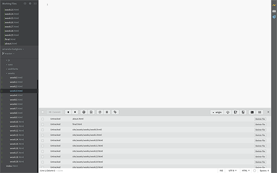Click the tag icon in Git toolbar

point(115,112)
